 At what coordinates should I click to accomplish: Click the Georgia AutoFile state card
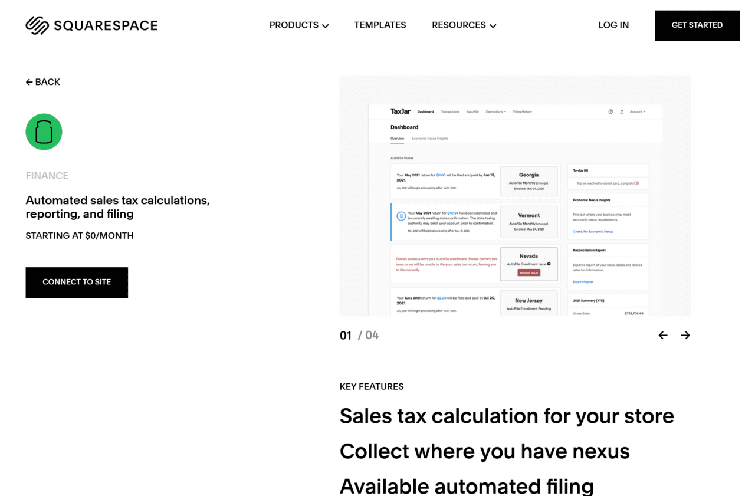[x=528, y=180]
